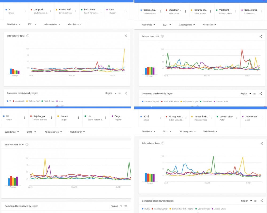
Task: Open the three-dot menu beside Kajal Aggarwal
Action: pyautogui.click(x=52, y=118)
